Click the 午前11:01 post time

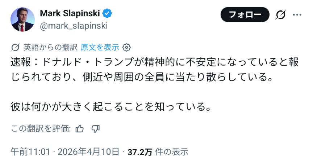pyautogui.click(x=30, y=152)
